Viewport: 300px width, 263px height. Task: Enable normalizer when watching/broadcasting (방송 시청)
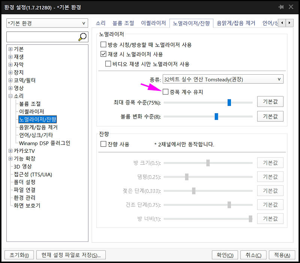point(103,45)
